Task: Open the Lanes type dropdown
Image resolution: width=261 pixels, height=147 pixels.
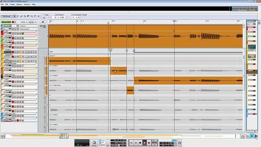Action: click(x=31, y=22)
